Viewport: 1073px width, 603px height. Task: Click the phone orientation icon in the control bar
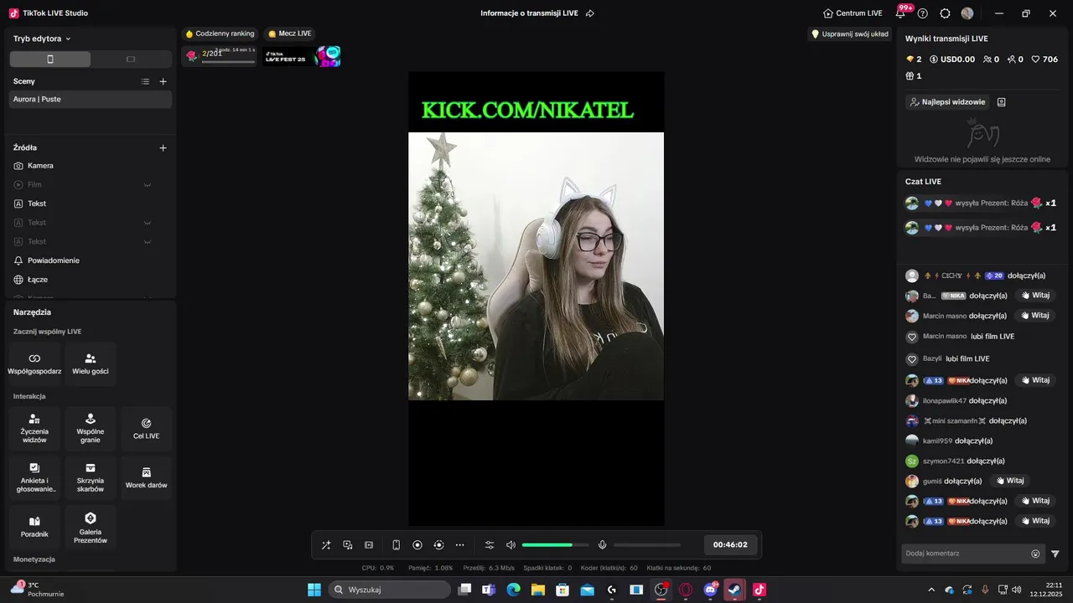tap(397, 545)
